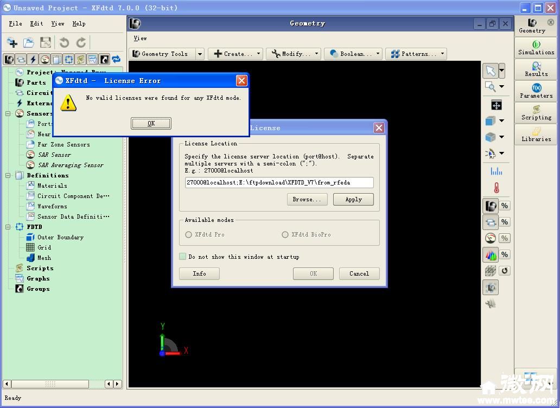Click the percent button next to colored mesh icon
This screenshot has width=560, height=408.
[505, 254]
